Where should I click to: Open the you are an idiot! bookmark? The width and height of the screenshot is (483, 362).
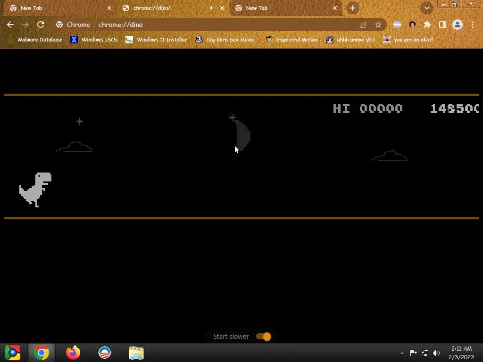408,40
